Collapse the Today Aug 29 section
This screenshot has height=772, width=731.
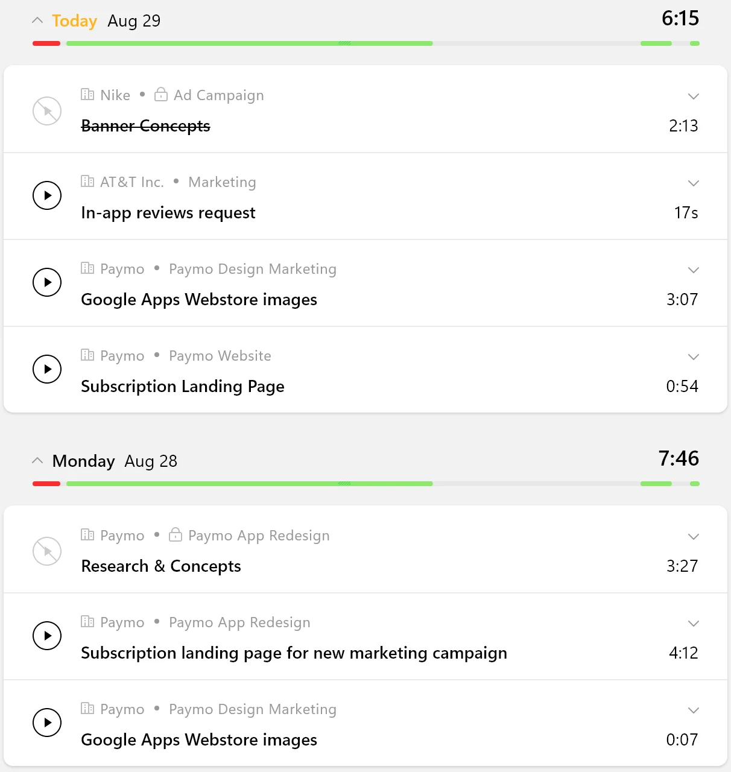tap(37, 21)
